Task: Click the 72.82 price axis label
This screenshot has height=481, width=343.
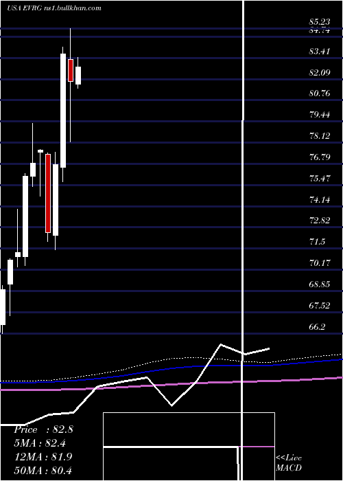Action: point(320,221)
